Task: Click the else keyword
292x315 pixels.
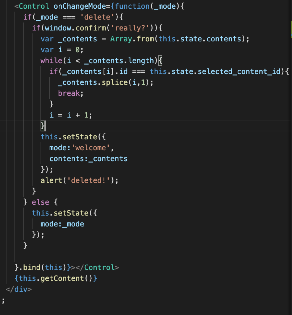Action: [40, 202]
